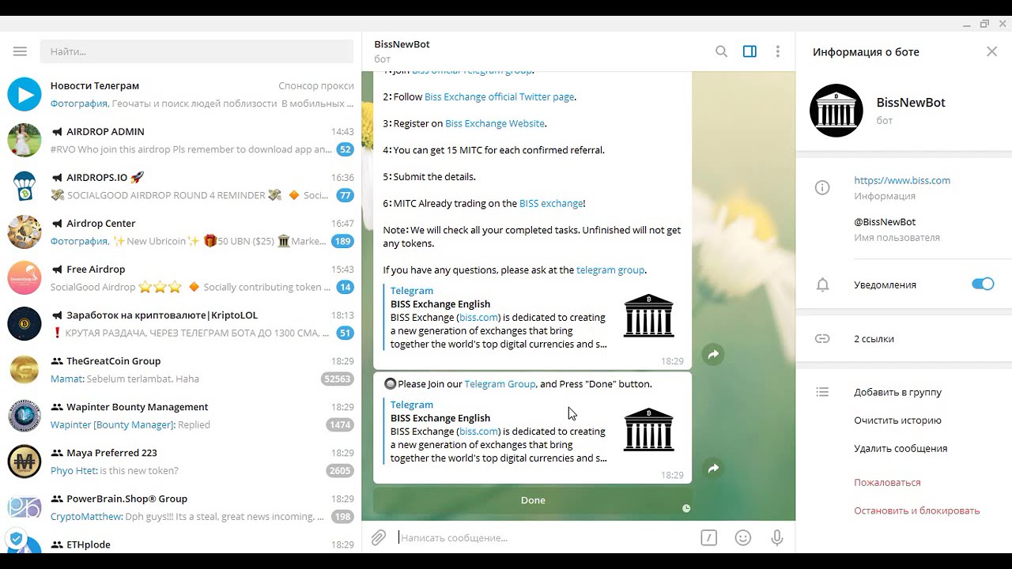Click the Free Airdrop avatar
The image size is (1012, 569).
pos(25,277)
